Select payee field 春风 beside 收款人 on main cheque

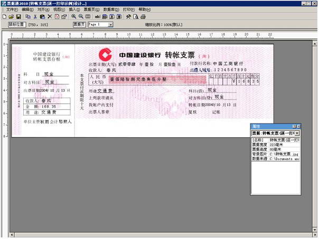(x=111, y=70)
